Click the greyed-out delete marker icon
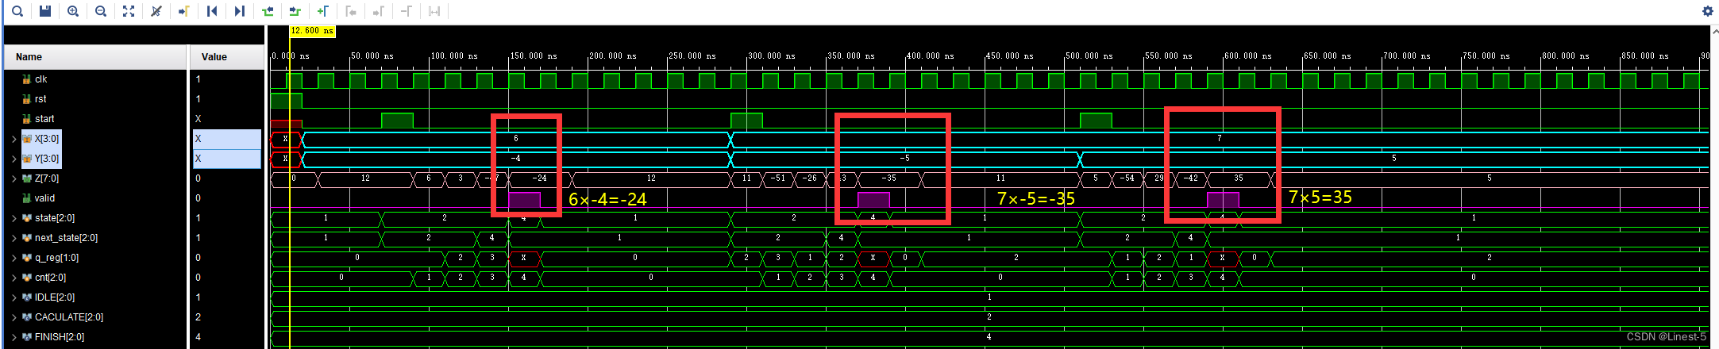The height and width of the screenshot is (349, 1719). (x=407, y=11)
